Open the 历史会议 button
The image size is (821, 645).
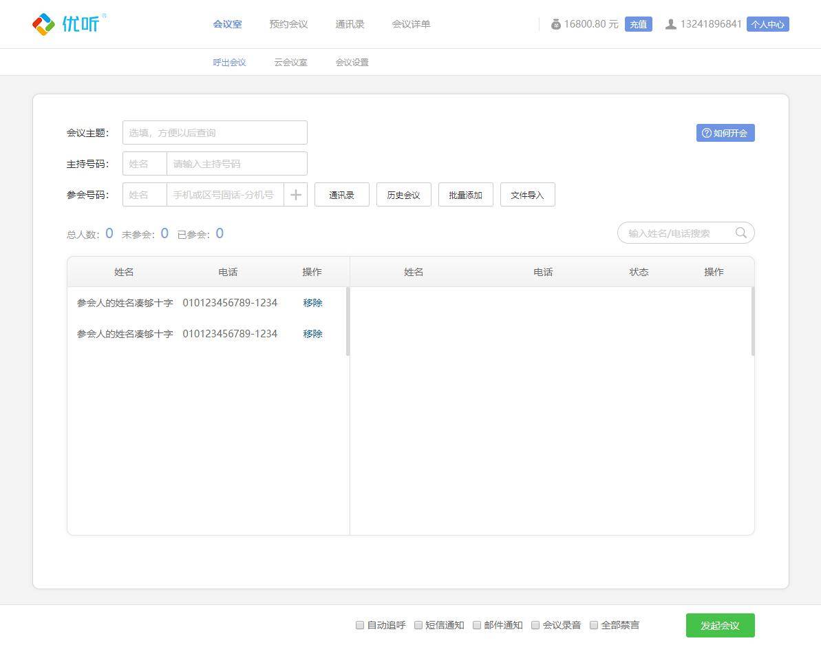pos(403,195)
